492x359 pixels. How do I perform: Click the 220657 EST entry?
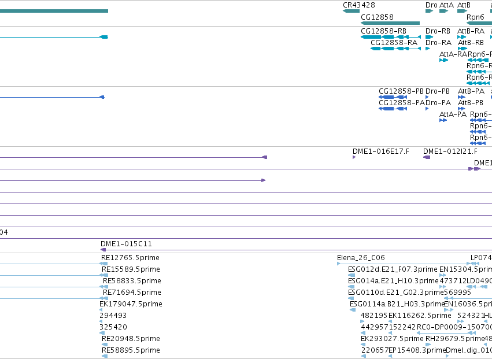(363, 356)
